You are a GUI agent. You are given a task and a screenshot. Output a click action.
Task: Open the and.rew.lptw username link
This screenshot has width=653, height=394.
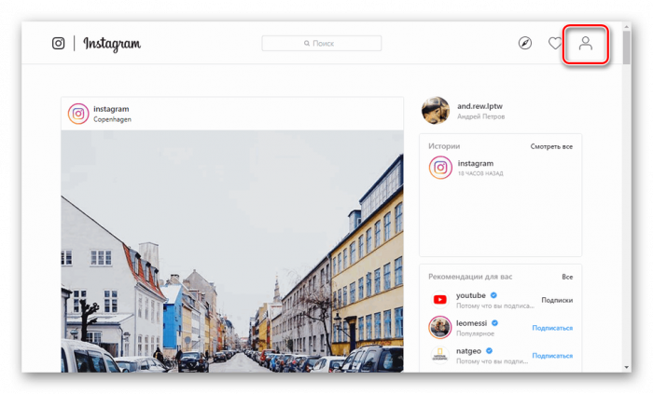pyautogui.click(x=480, y=105)
